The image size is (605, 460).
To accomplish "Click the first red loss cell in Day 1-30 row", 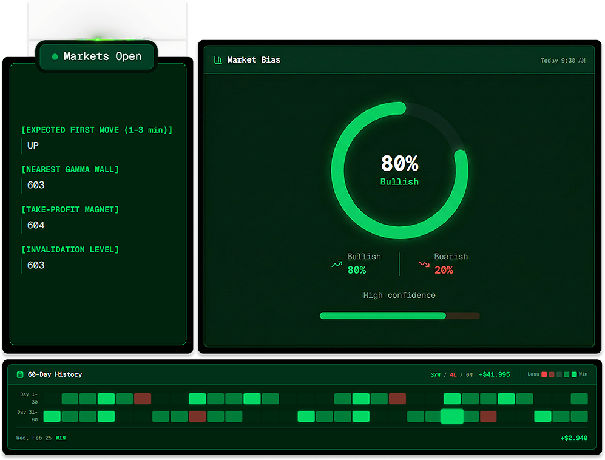I will coord(143,399).
